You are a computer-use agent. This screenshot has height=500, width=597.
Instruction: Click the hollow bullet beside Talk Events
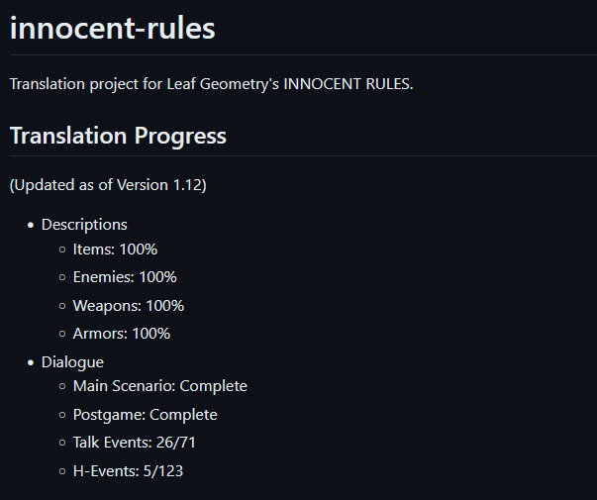click(62, 443)
